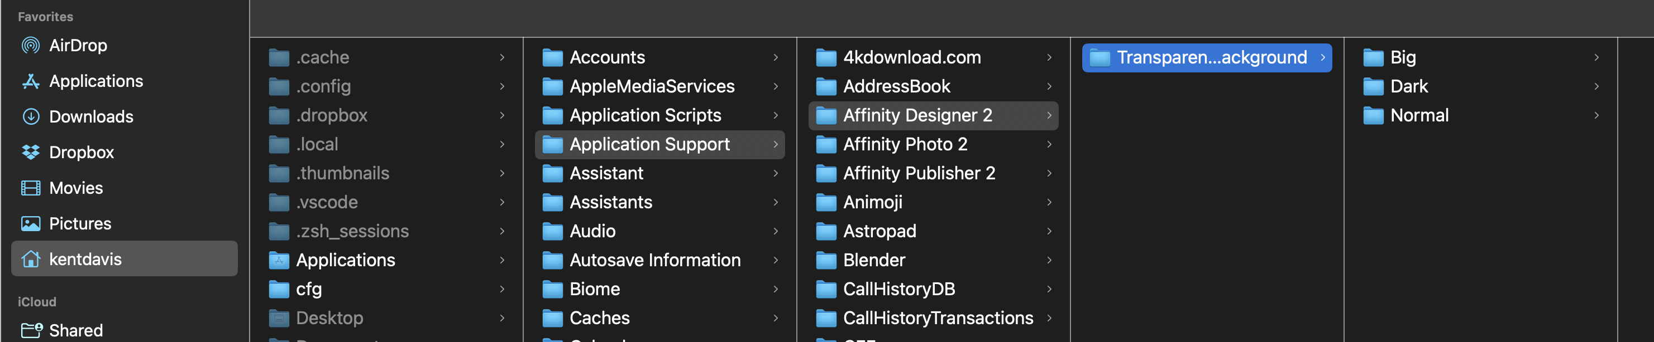Select the Application Scripts folder name
This screenshot has height=342, width=1654.
[x=646, y=116]
